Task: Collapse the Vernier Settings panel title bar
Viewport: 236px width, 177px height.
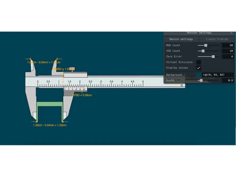Action: [199, 33]
